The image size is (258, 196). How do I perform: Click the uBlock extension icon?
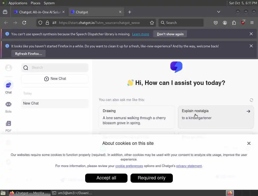[x=243, y=22]
